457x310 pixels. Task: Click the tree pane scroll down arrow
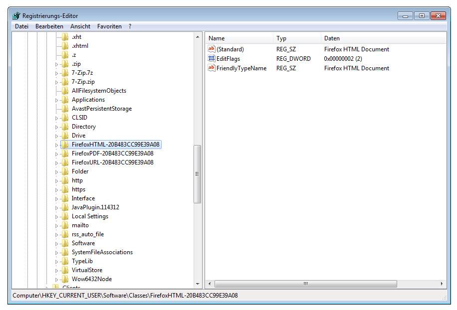pyautogui.click(x=198, y=284)
